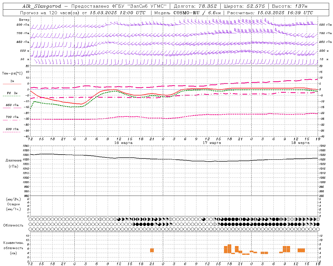Click the '1040' value on left pressure axis
The width and height of the screenshot is (333, 266).
[25, 146]
